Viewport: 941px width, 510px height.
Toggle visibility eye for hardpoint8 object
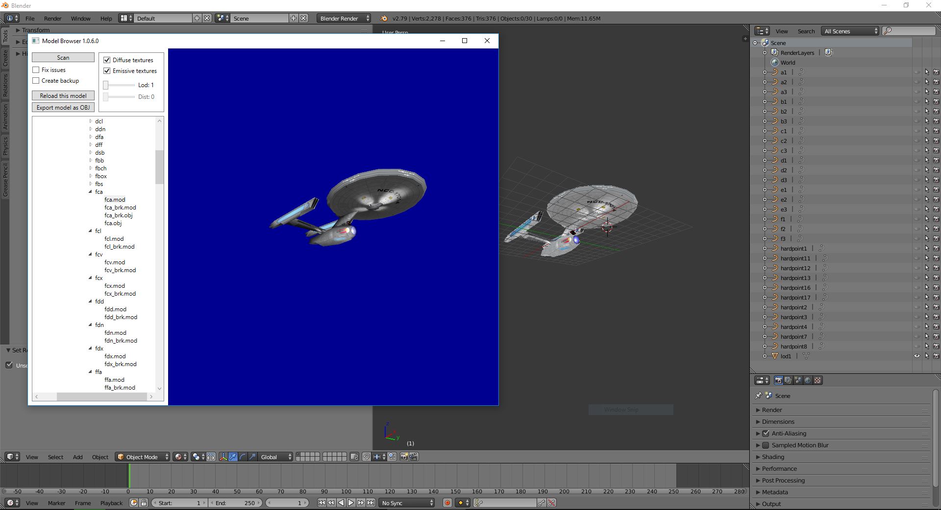click(917, 346)
